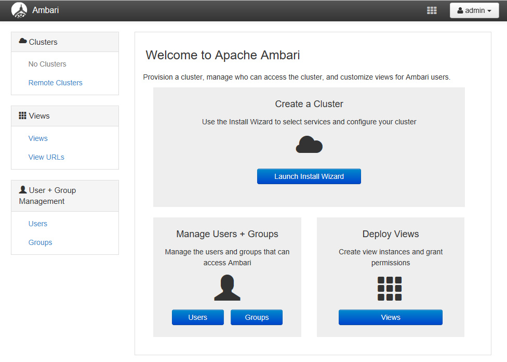507x362 pixels.
Task: Select Users link in sidebar
Action: tap(38, 224)
